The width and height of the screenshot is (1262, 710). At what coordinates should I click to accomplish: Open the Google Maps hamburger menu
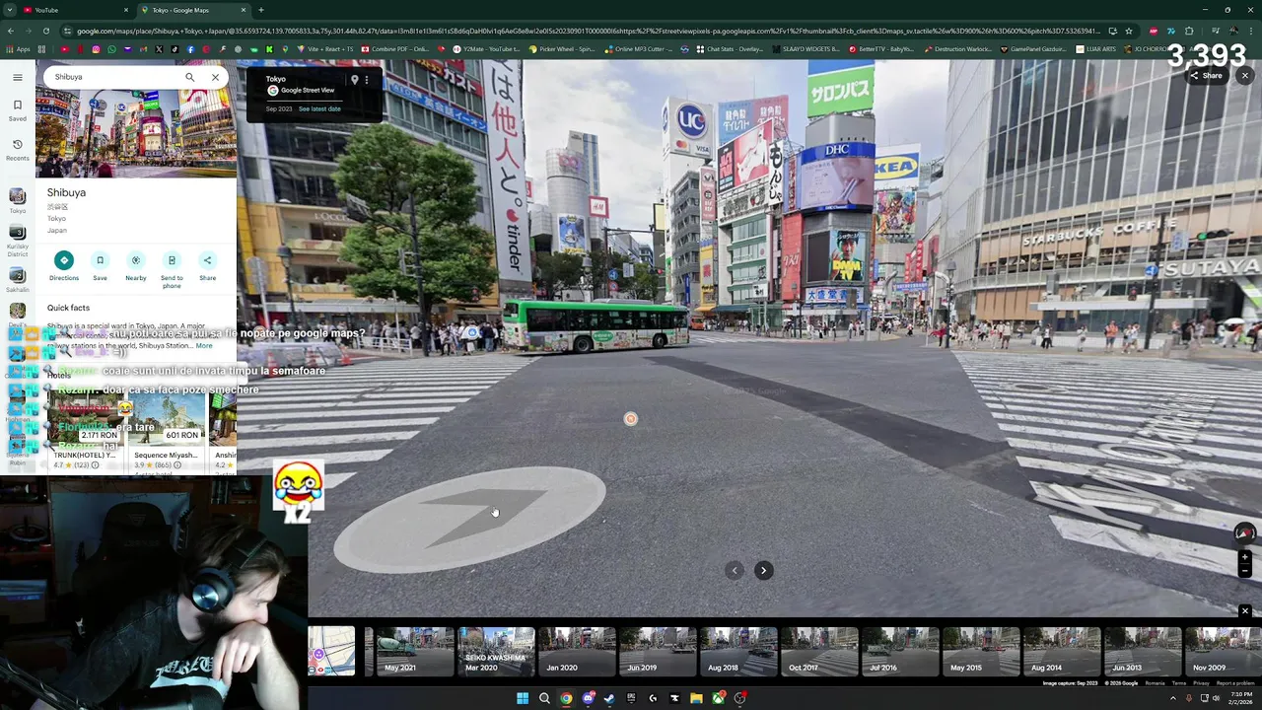[x=18, y=77]
